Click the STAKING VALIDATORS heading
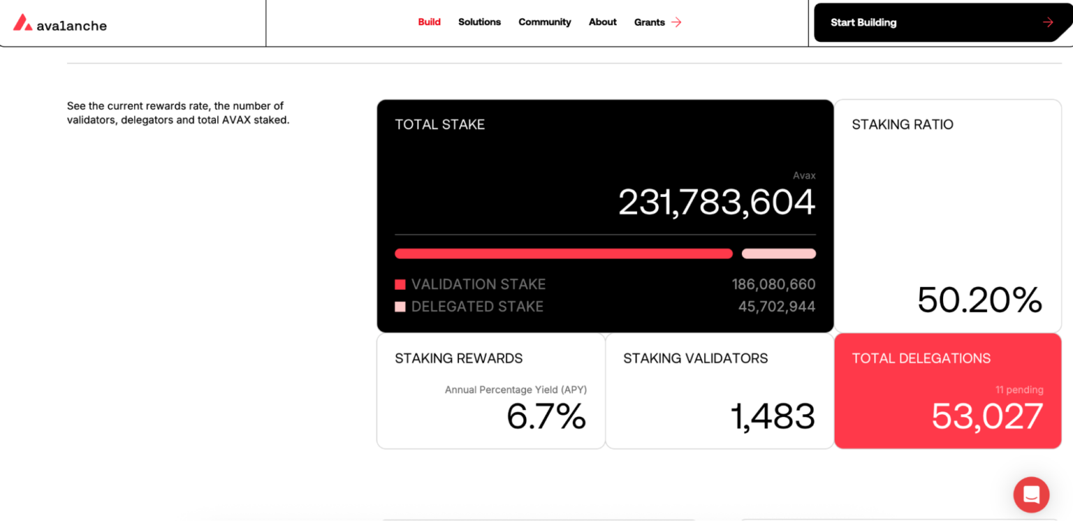 (x=695, y=358)
